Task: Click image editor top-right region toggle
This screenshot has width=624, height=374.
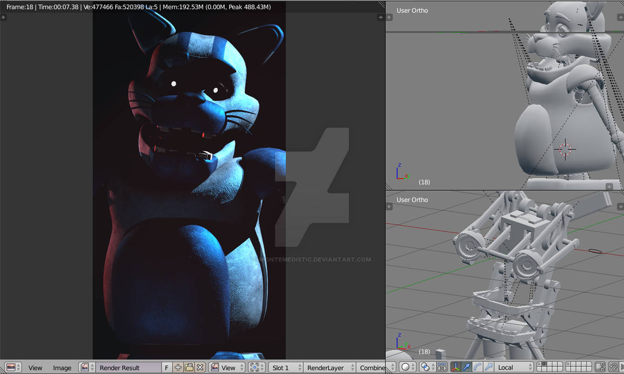Action: coord(380,17)
